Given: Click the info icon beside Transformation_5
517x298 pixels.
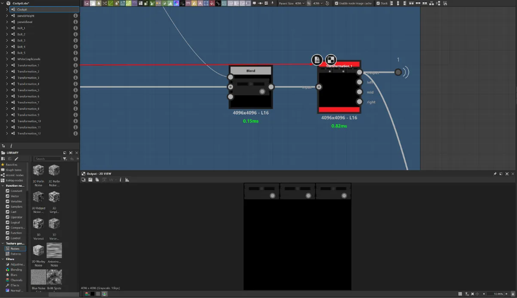Looking at the screenshot, I should pos(76,90).
